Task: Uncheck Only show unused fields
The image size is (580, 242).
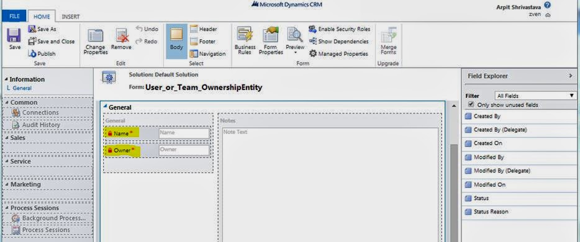Action: click(x=471, y=105)
